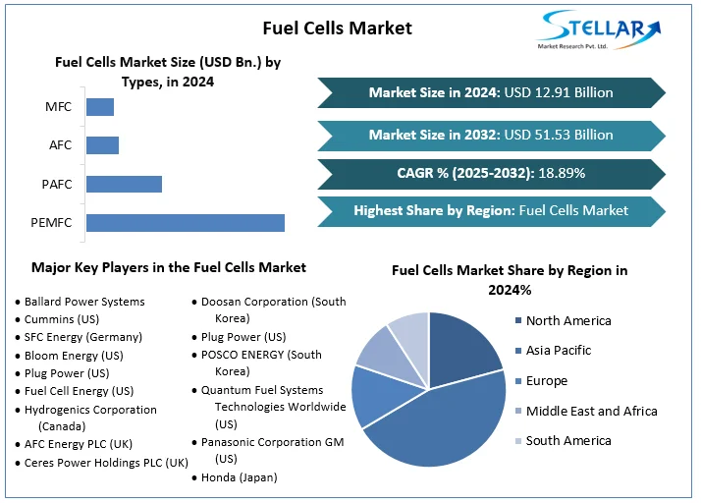
Task: Select the Market Size in 2032 banner
Action: coord(491,135)
